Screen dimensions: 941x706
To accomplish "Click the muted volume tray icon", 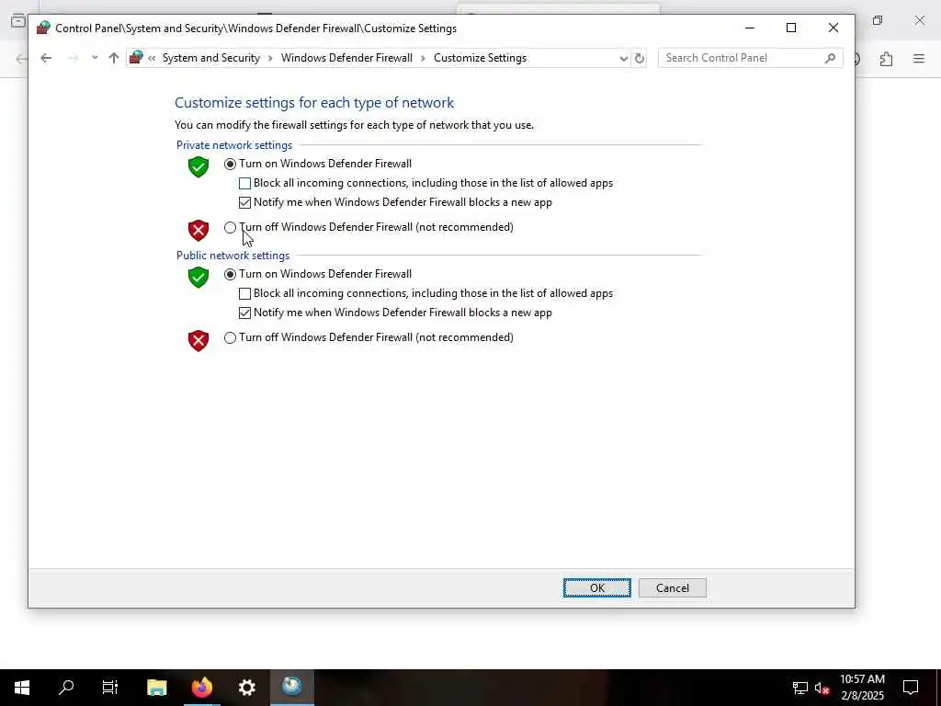I will pos(822,688).
